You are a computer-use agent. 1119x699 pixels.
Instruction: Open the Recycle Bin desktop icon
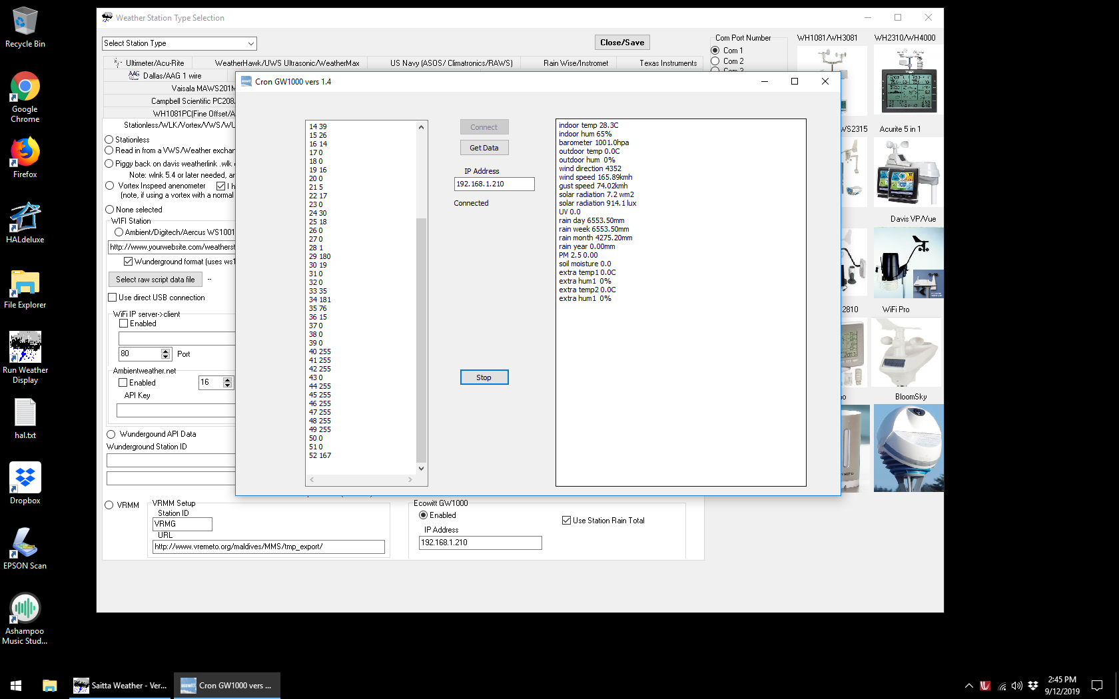pyautogui.click(x=25, y=27)
